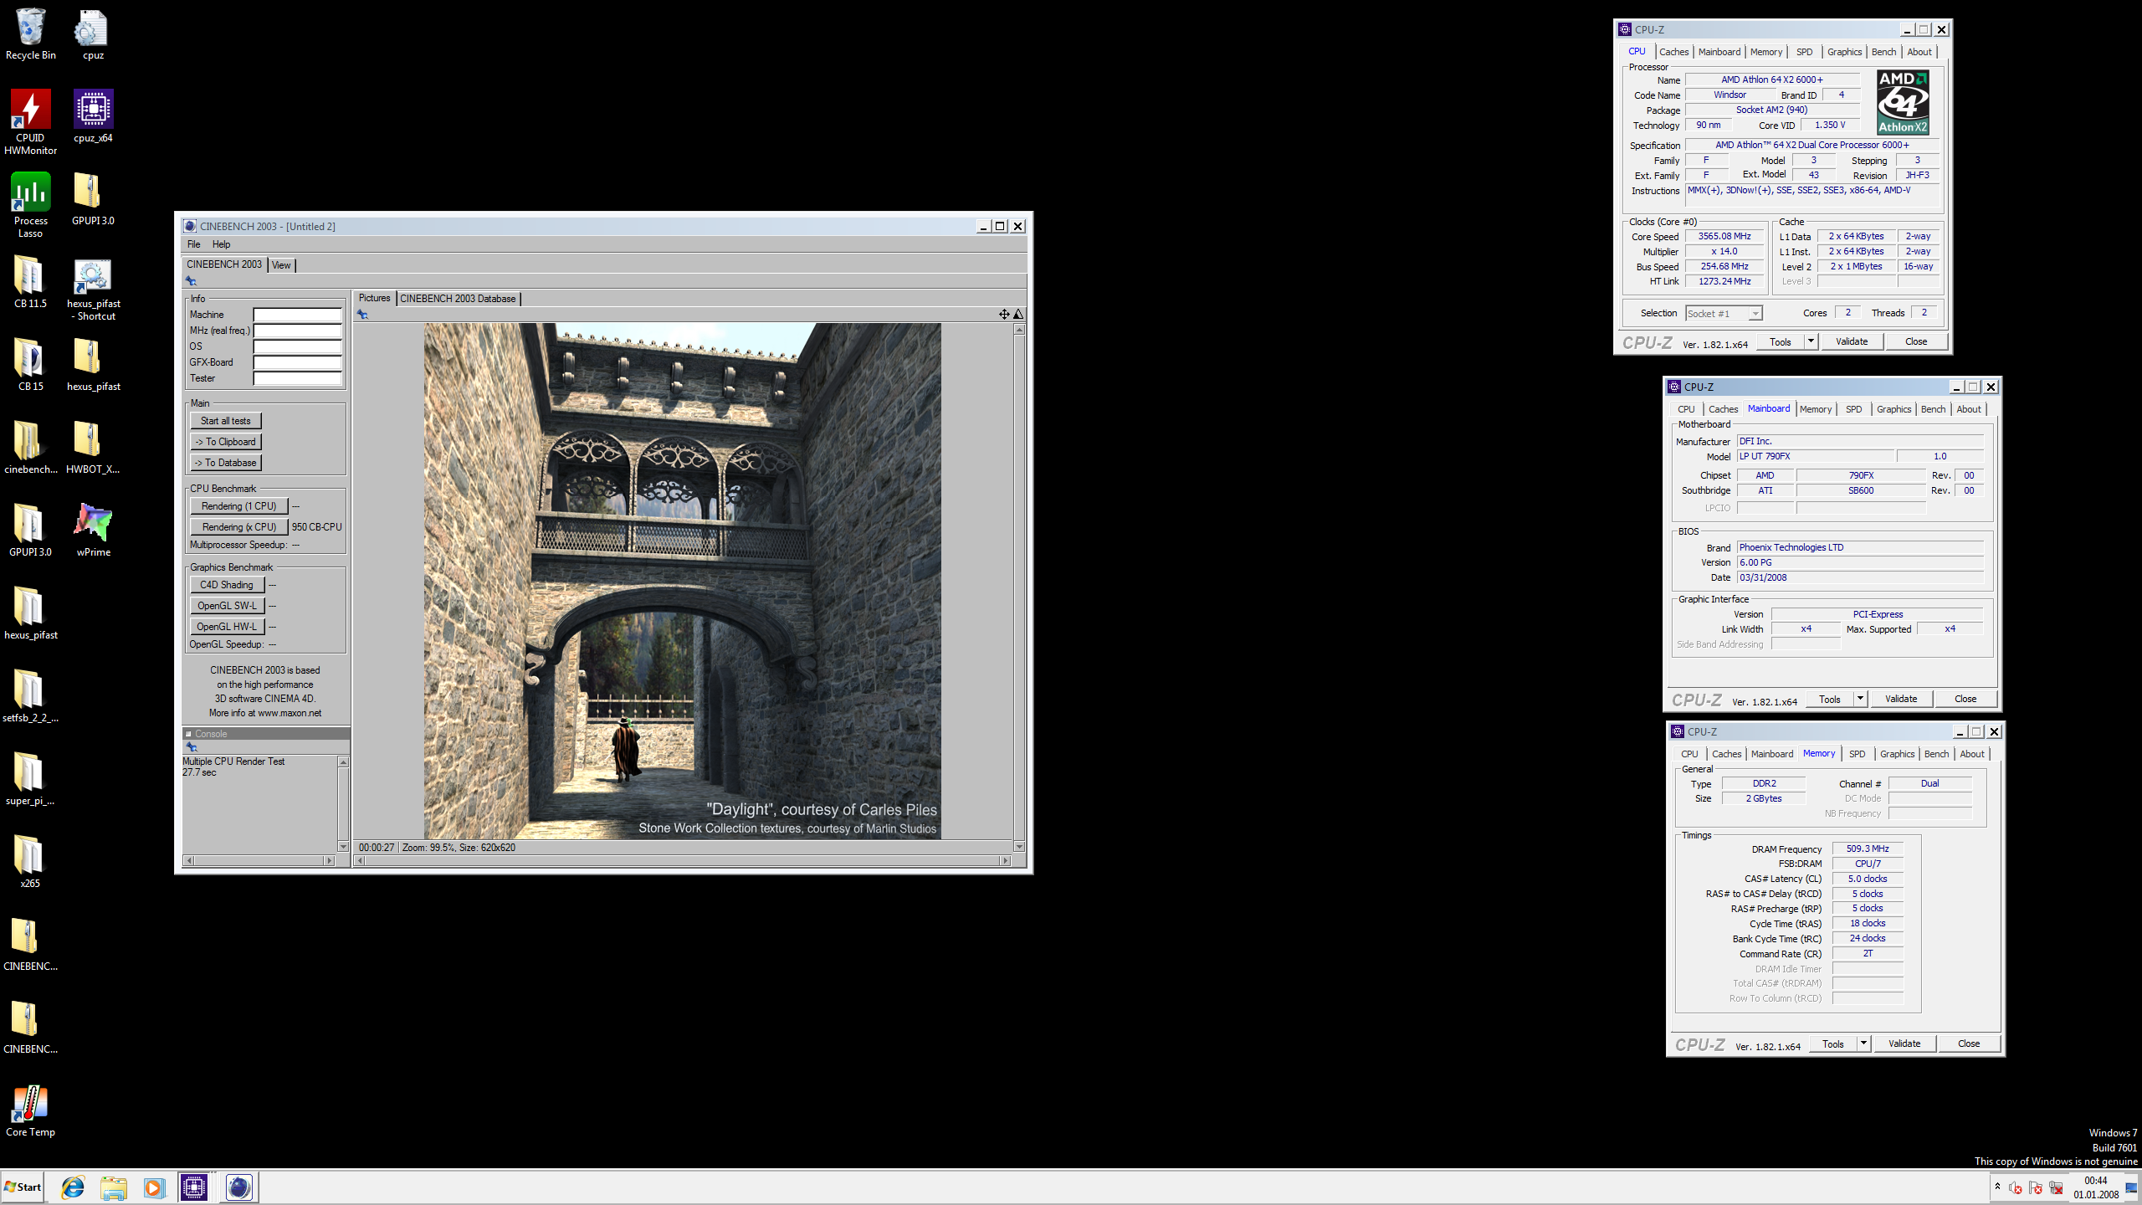
Task: Open the CB 15 folder
Action: pos(31,365)
